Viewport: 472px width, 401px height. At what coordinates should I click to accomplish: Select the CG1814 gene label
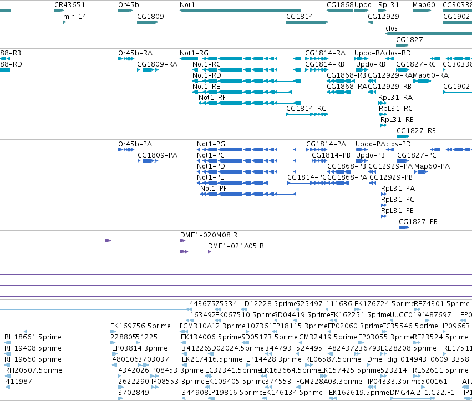pyautogui.click(x=300, y=17)
